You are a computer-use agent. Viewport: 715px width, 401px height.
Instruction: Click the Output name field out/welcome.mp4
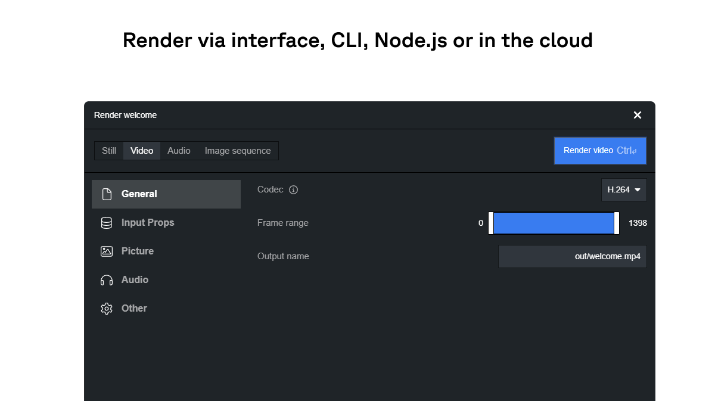(x=573, y=257)
